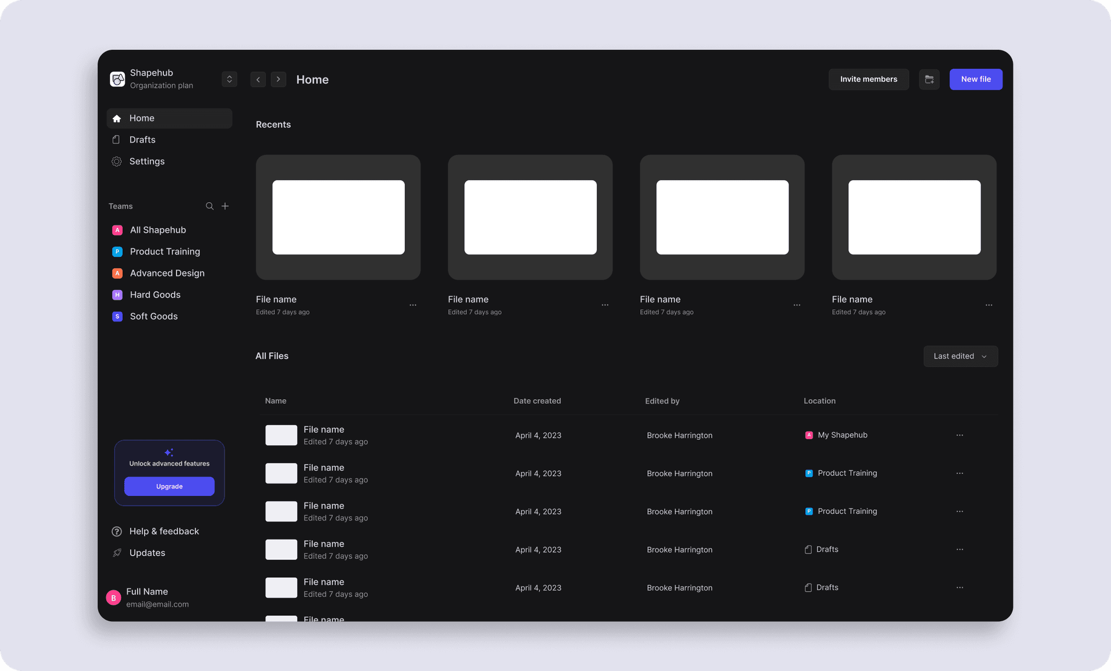Screen dimensions: 1111x671
Task: Create a file with the New file button
Action: tap(975, 80)
